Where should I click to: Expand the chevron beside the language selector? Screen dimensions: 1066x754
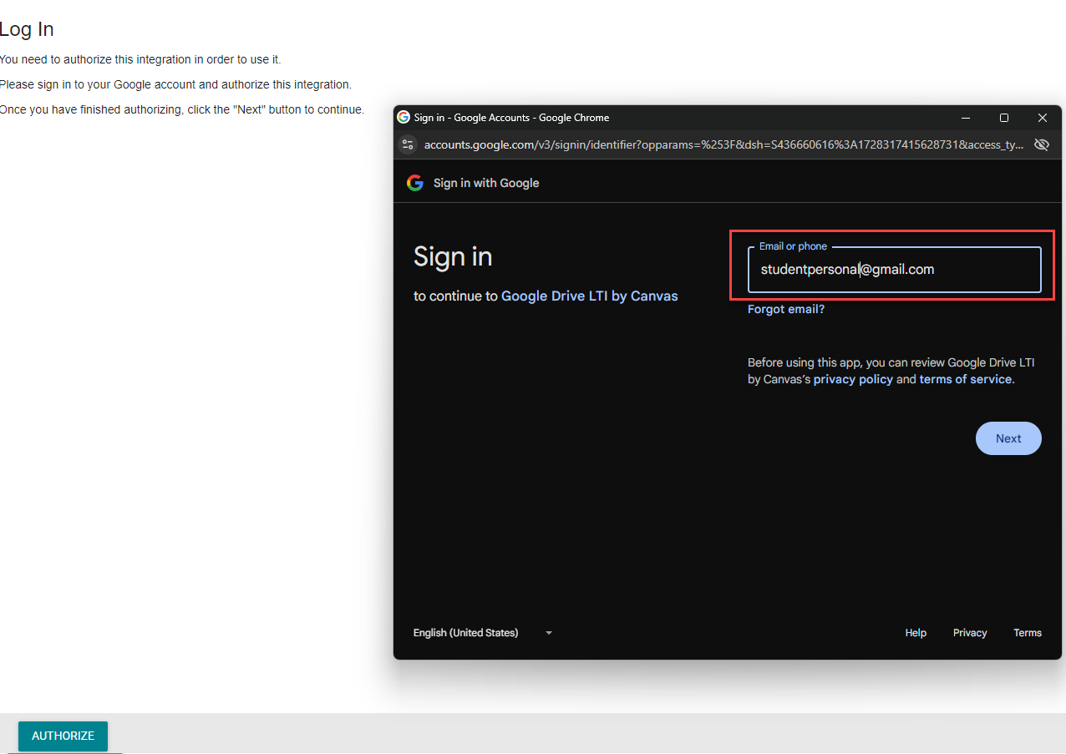click(x=548, y=633)
